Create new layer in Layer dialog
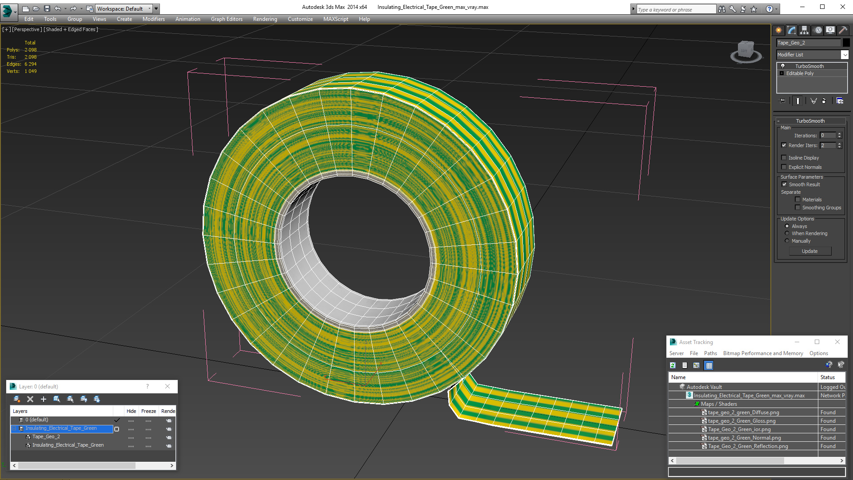Viewport: 853px width, 480px height. (17, 399)
